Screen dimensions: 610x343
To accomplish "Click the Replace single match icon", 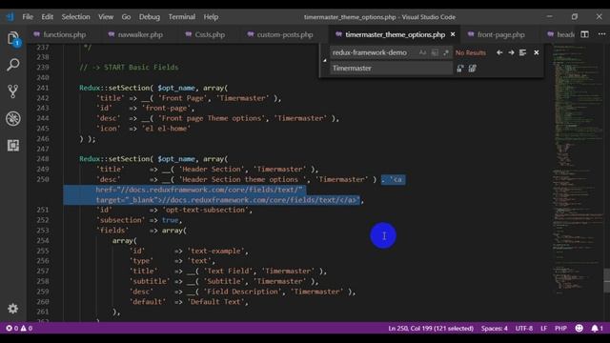I will [460, 69].
